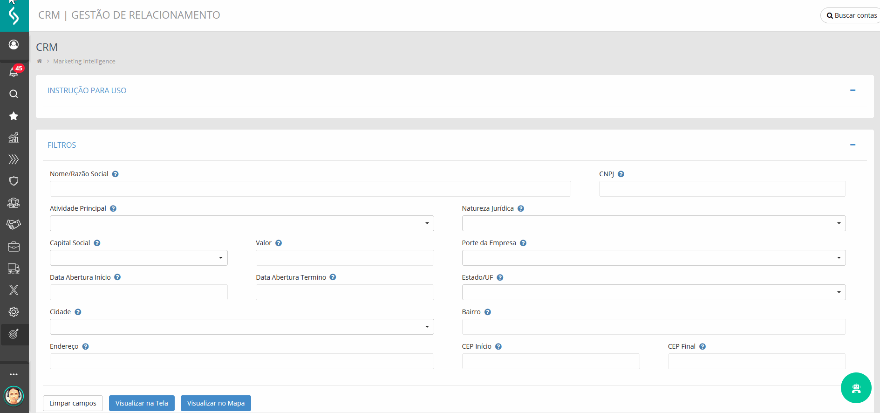
Task: Collapse the INSTRUÇÃO PARA USO section
Action: point(853,90)
